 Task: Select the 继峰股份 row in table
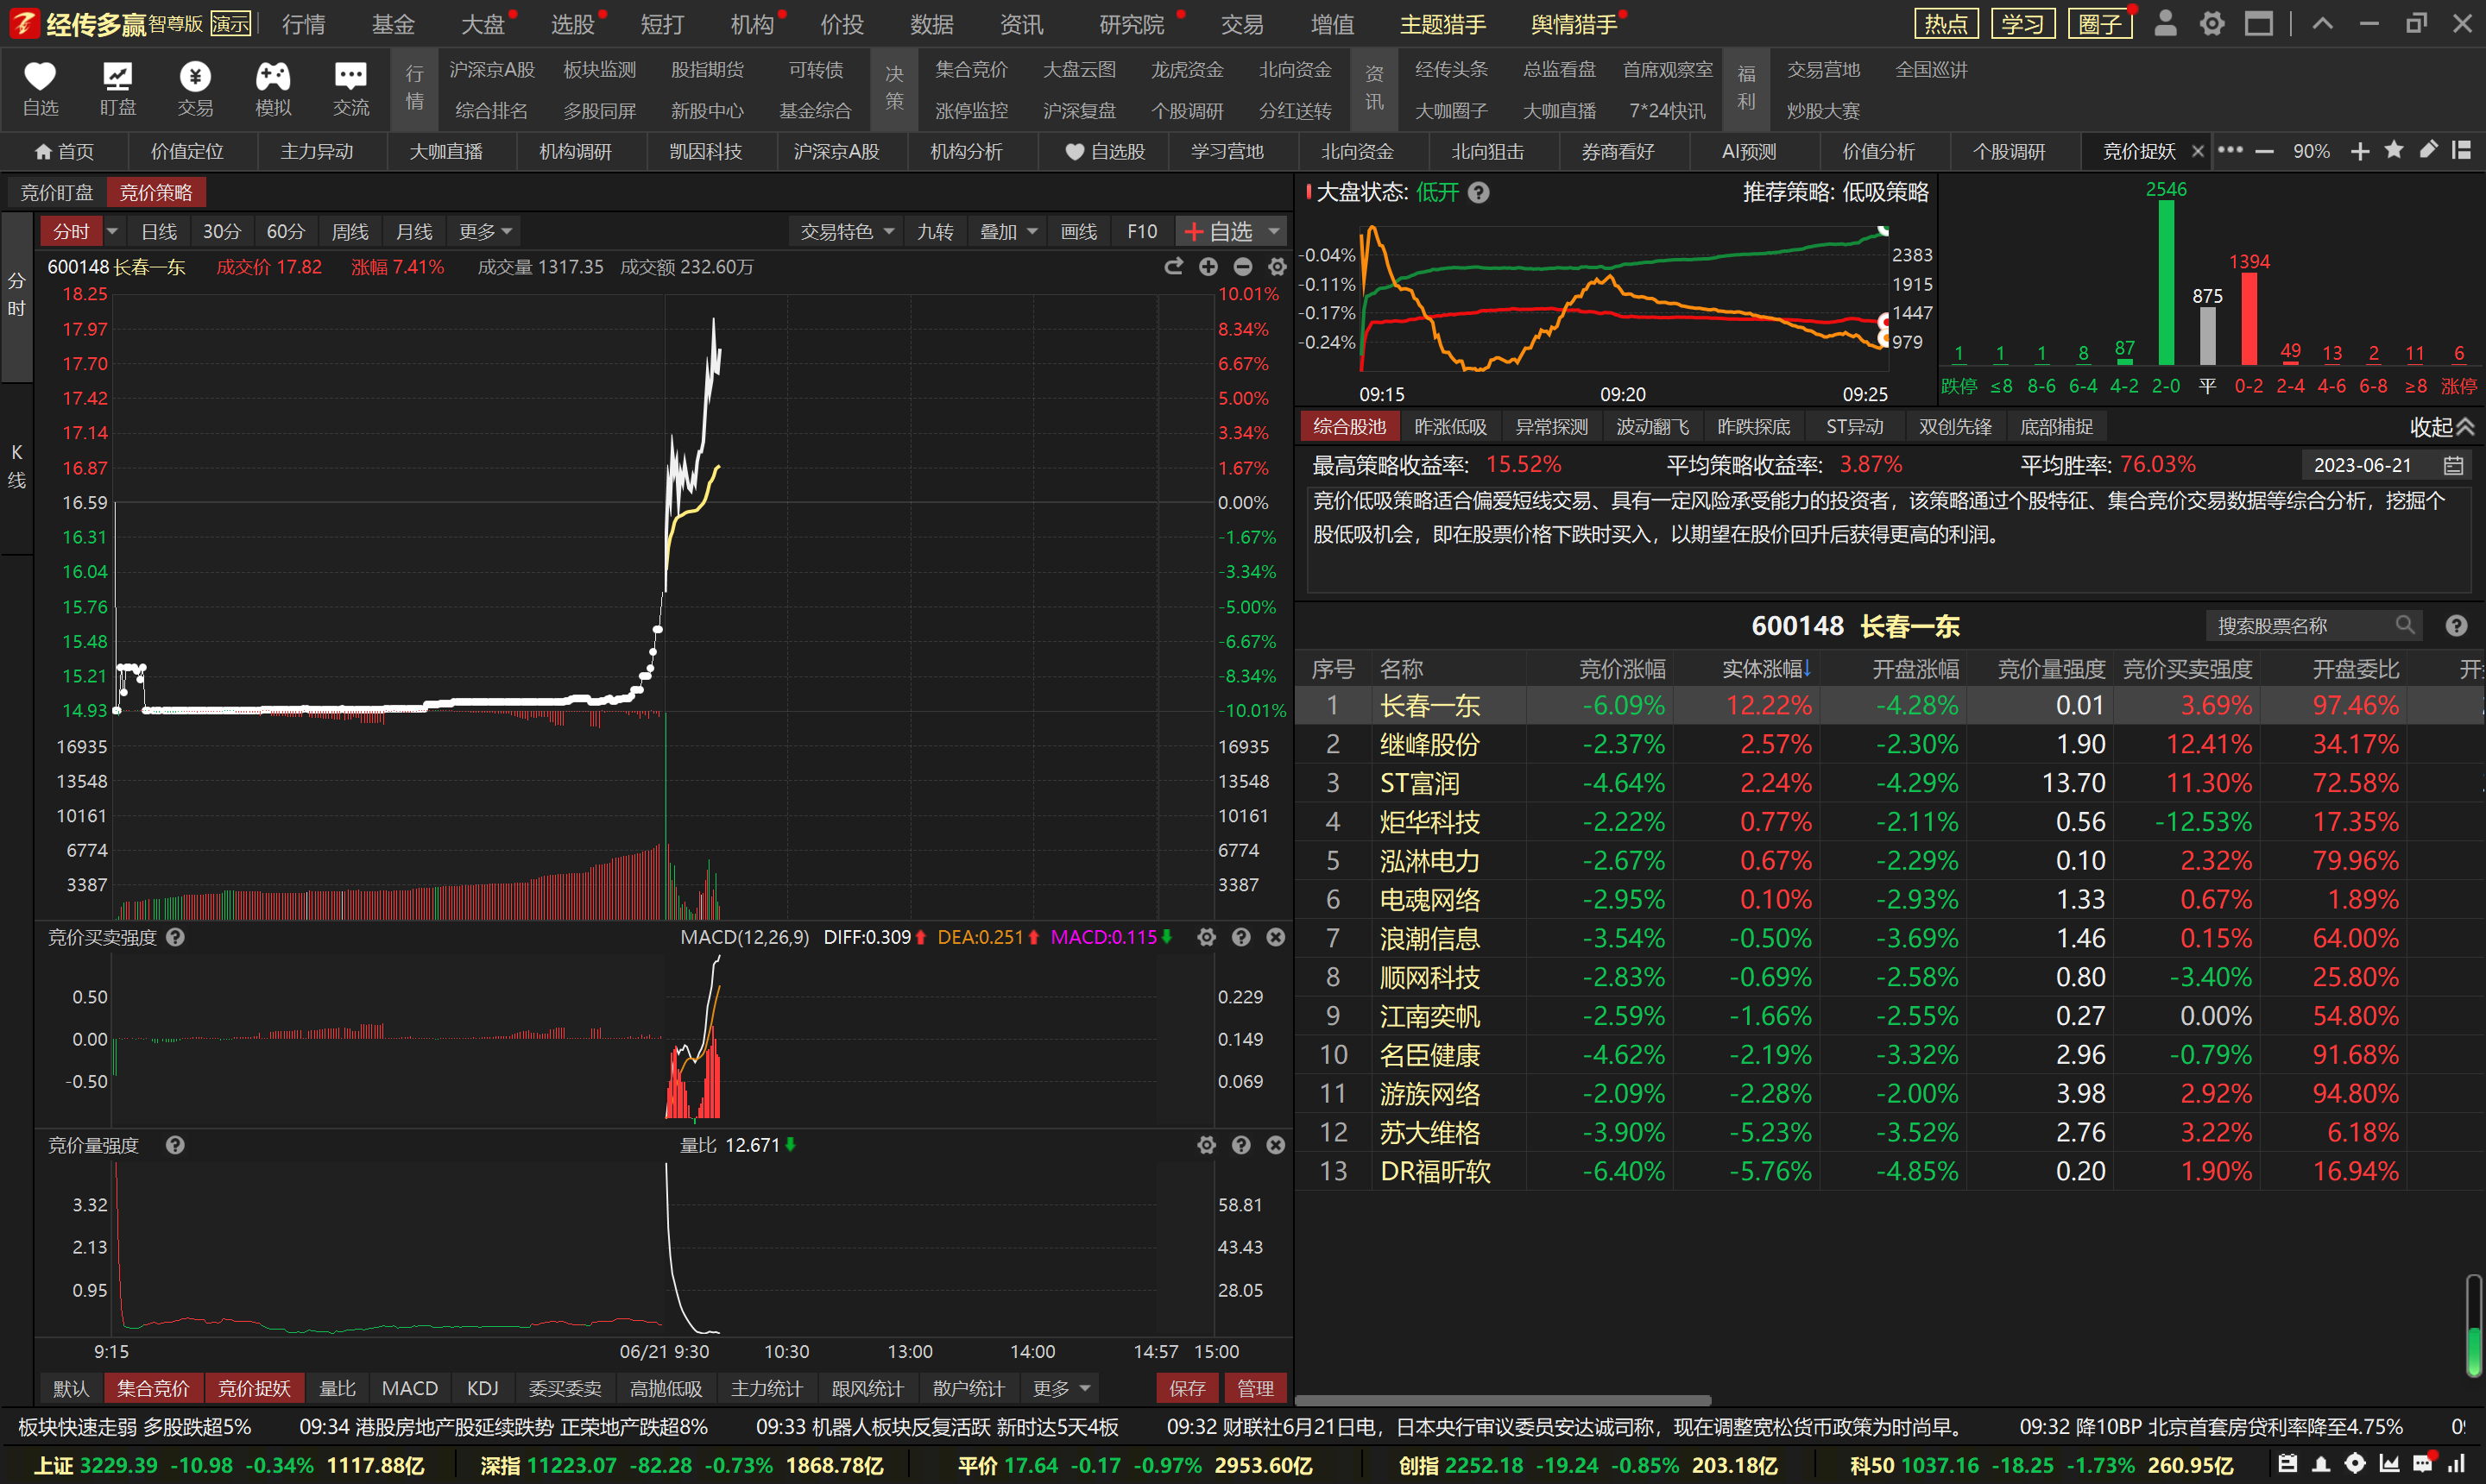coord(1889,744)
